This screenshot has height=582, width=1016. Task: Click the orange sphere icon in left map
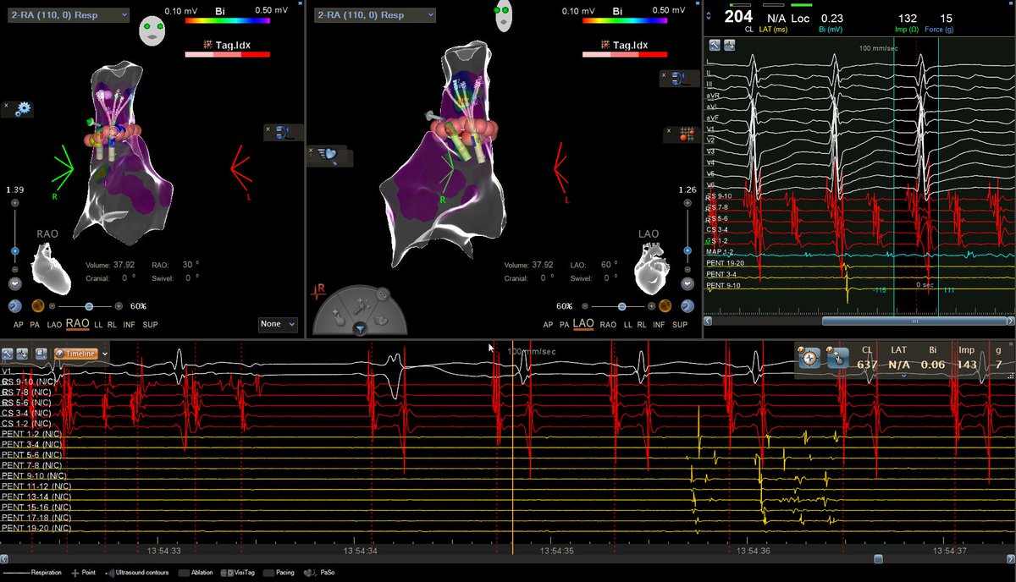[x=38, y=306]
